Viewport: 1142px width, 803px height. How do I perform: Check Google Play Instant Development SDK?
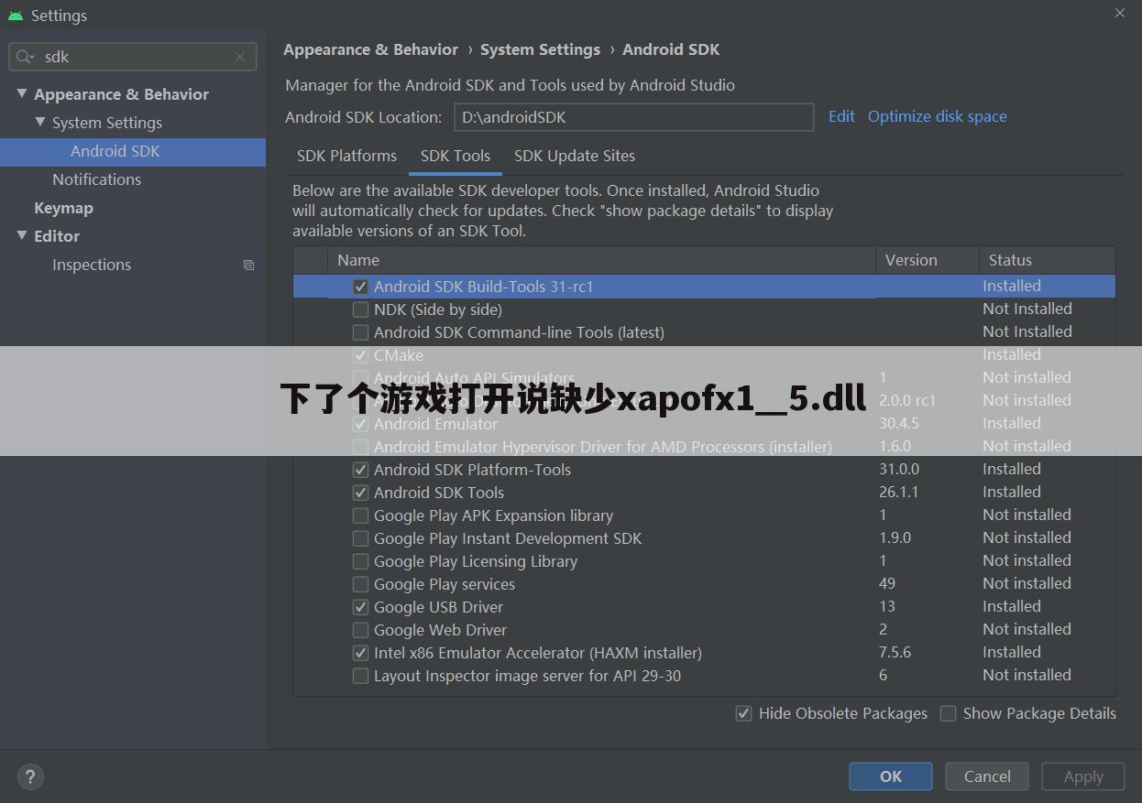[360, 538]
